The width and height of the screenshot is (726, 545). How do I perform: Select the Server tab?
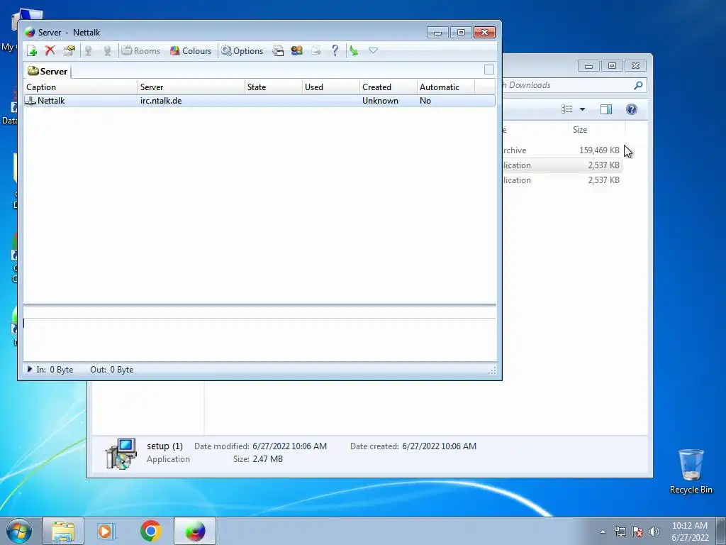pos(48,72)
